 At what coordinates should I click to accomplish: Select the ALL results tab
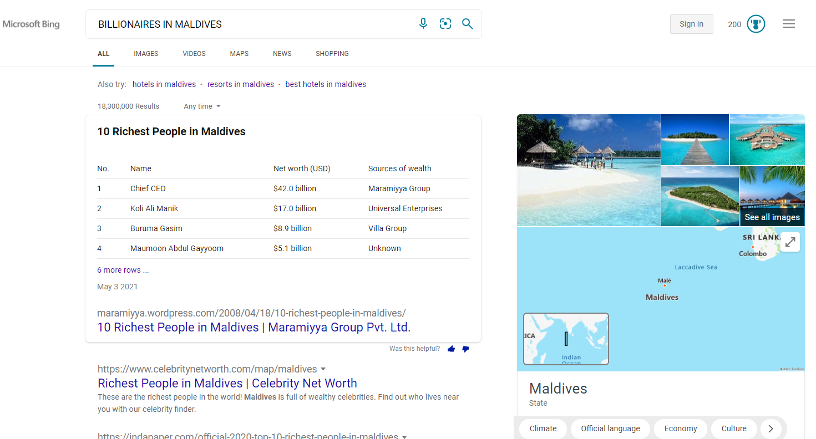pyautogui.click(x=104, y=54)
